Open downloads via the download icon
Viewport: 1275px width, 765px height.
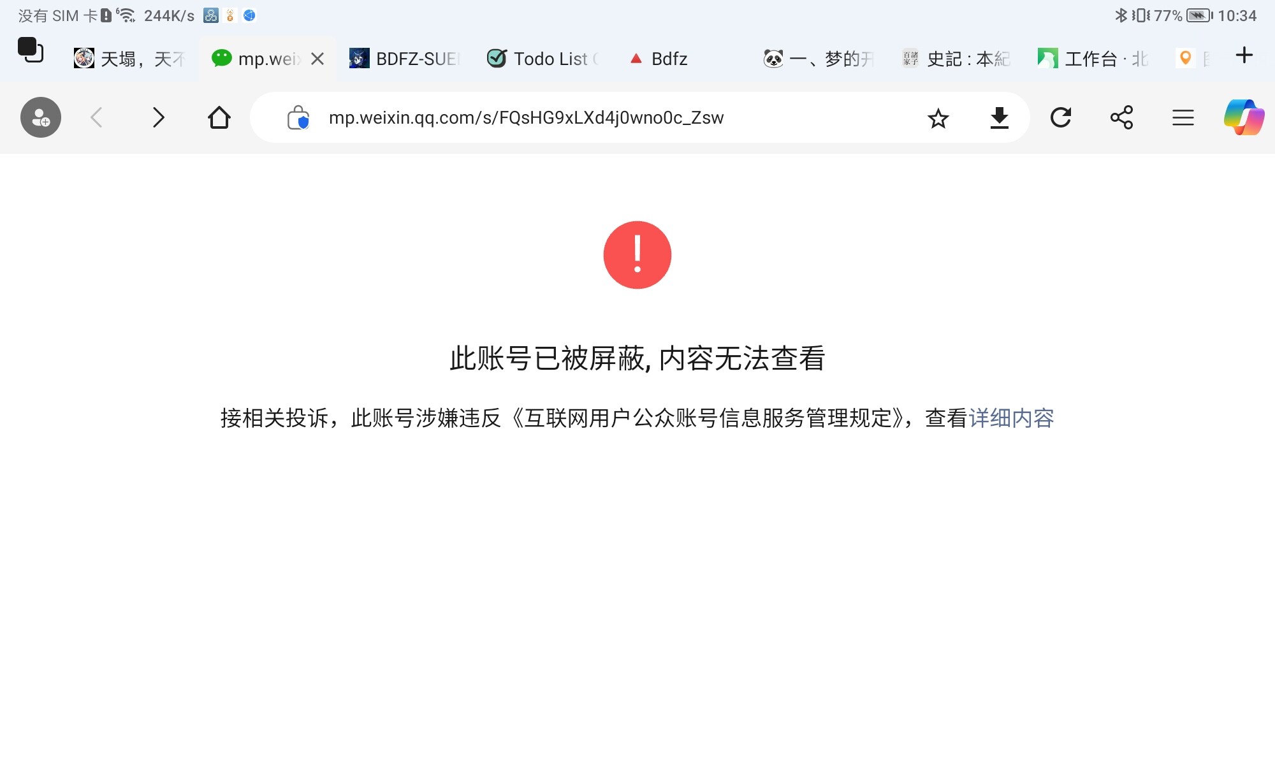click(x=999, y=118)
